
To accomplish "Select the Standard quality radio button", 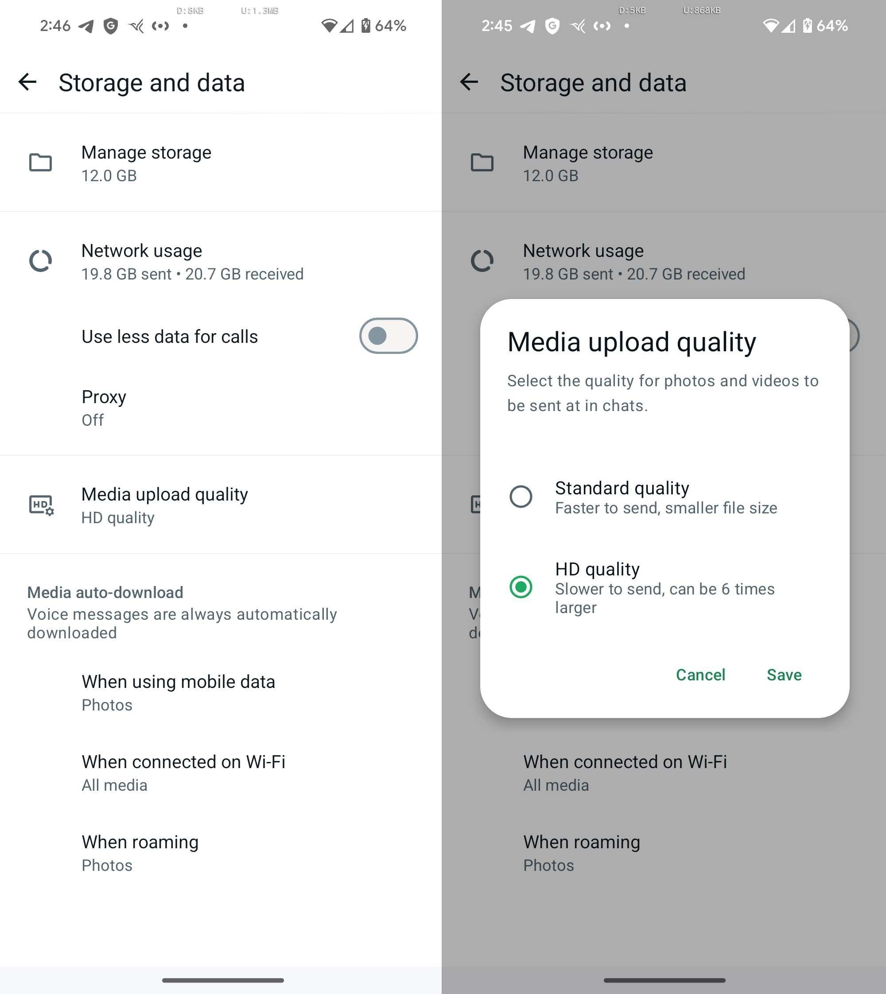I will pos(521,497).
